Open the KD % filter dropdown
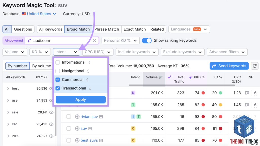This screenshot has height=146, width=260. 40,52
